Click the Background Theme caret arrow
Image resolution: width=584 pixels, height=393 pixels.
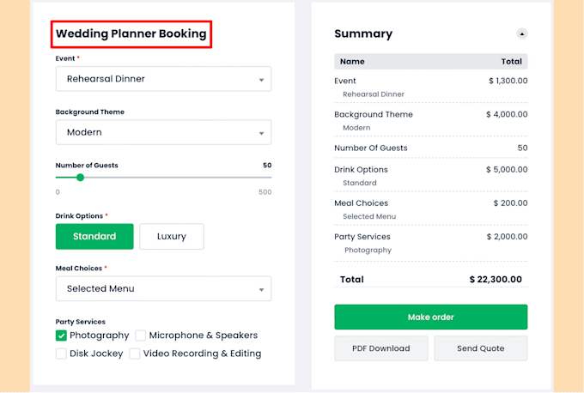tap(261, 133)
